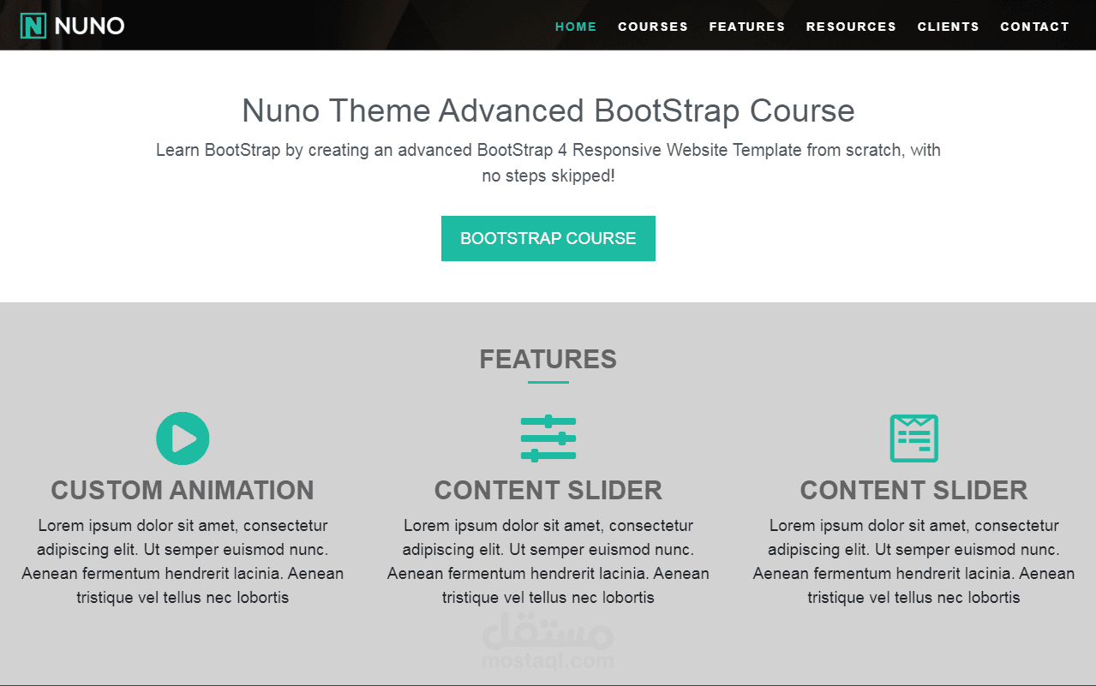Image resolution: width=1096 pixels, height=686 pixels.
Task: Click the Bootstrap Course button
Action: tap(548, 238)
